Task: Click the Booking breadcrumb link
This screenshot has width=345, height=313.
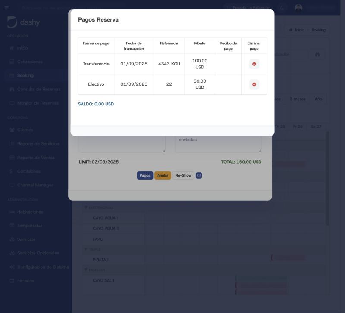Action: pyautogui.click(x=318, y=30)
